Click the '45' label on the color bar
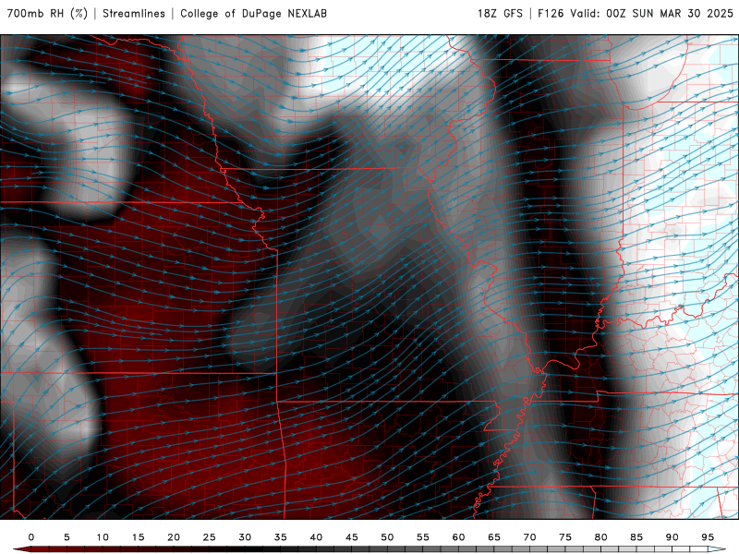This screenshot has width=739, height=554. click(x=352, y=537)
